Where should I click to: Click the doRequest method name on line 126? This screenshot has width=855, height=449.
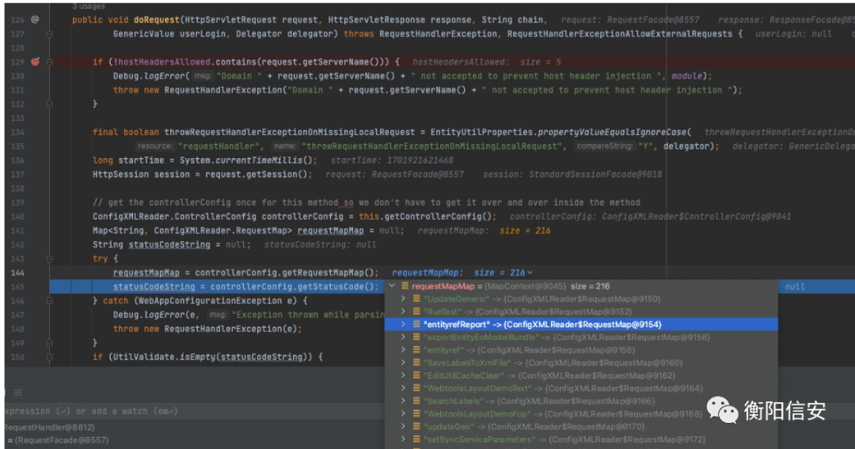tap(157, 20)
